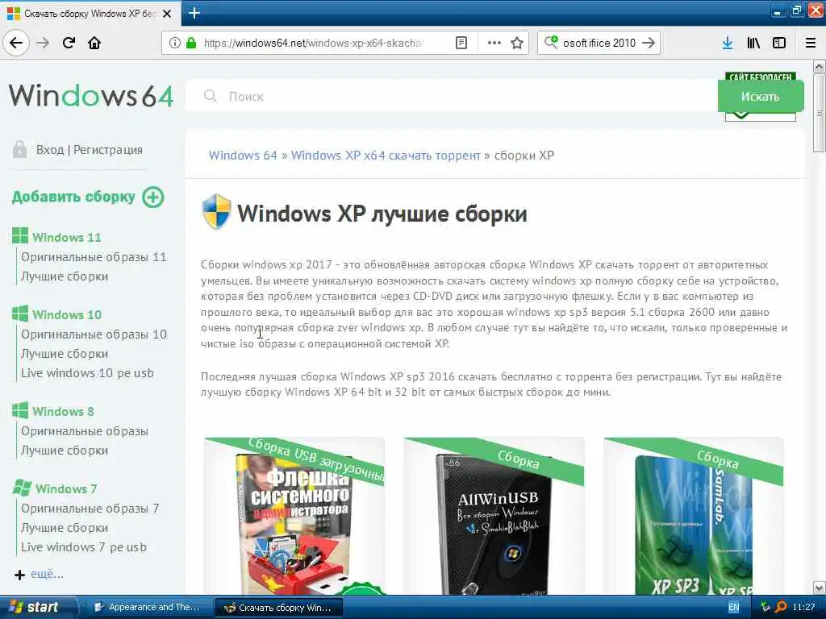Open the Windows XP start menu

tap(38, 607)
